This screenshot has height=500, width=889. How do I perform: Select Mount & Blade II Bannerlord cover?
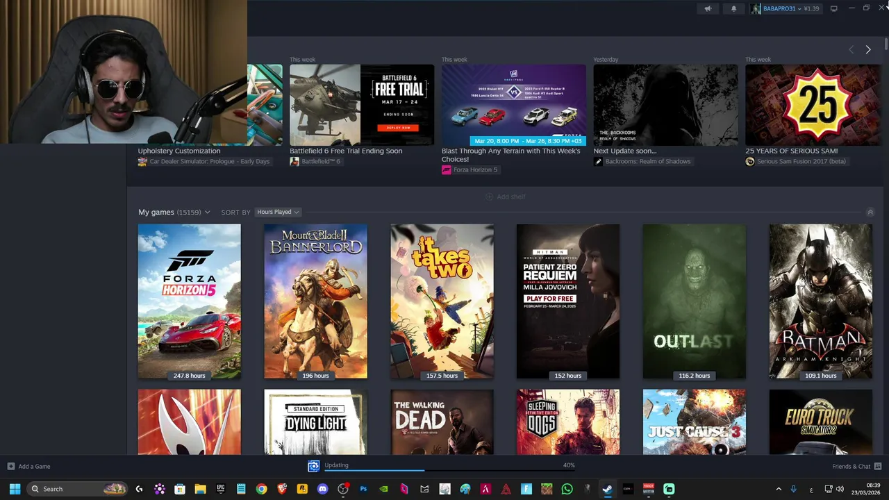(x=315, y=301)
